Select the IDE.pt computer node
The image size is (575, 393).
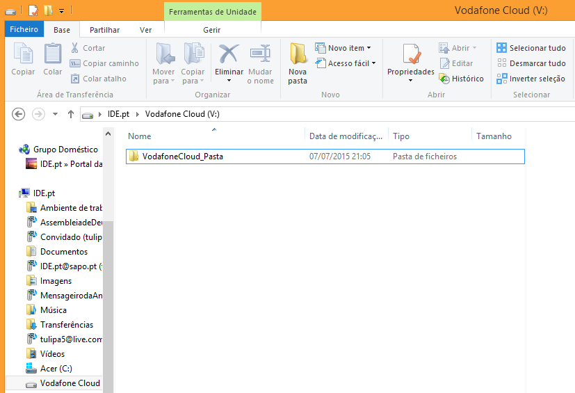(38, 193)
